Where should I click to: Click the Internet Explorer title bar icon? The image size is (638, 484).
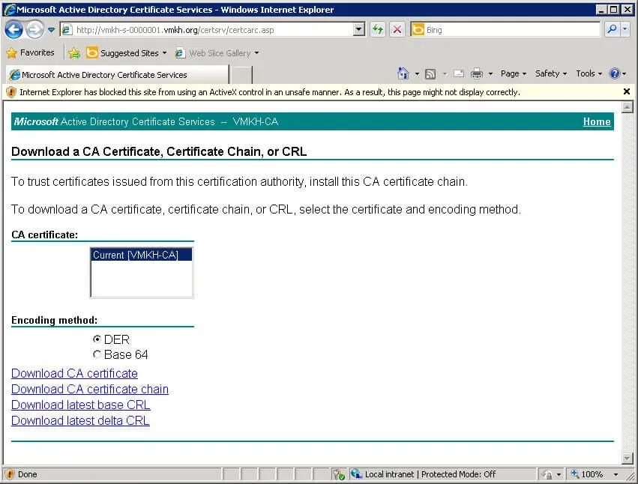point(9,9)
